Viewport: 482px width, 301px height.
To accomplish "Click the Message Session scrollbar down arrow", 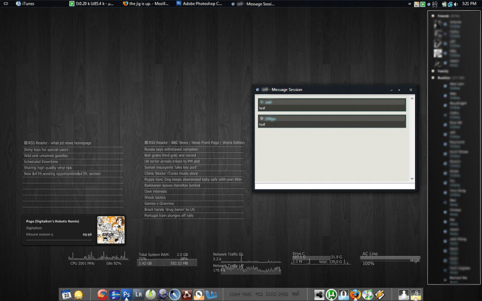I will point(412,179).
